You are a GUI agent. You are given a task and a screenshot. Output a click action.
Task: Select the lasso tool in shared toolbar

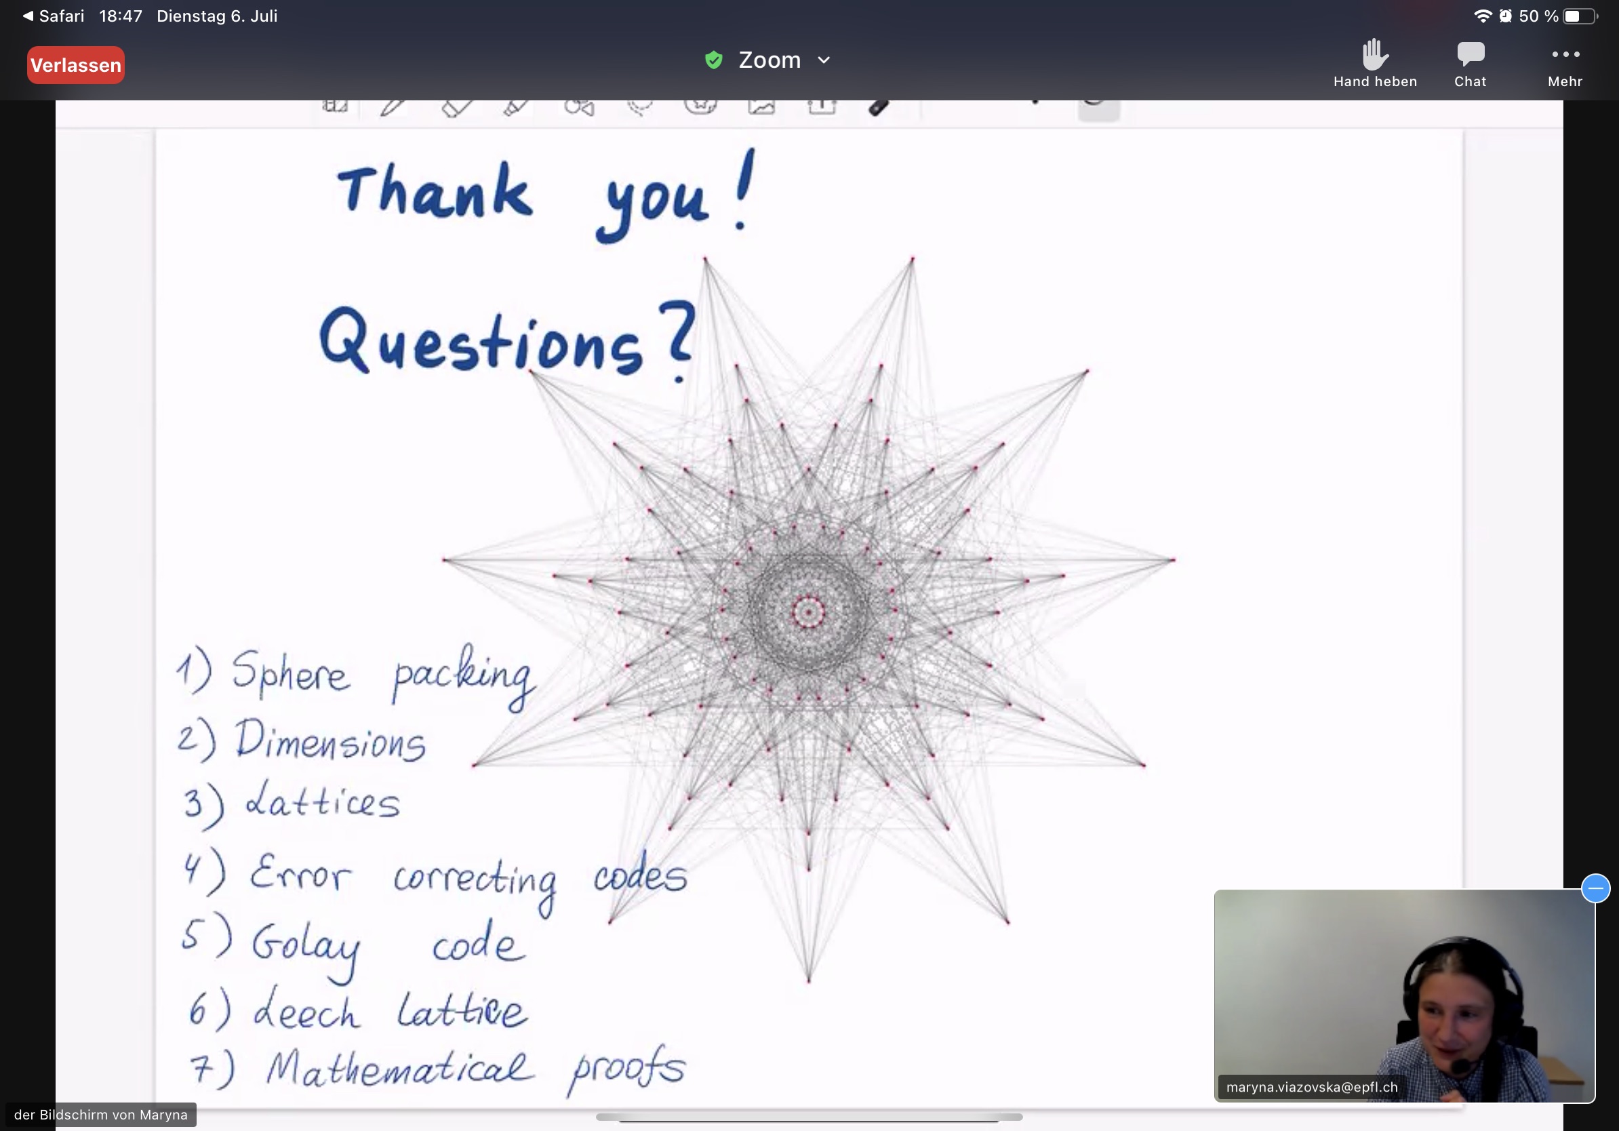click(x=640, y=106)
